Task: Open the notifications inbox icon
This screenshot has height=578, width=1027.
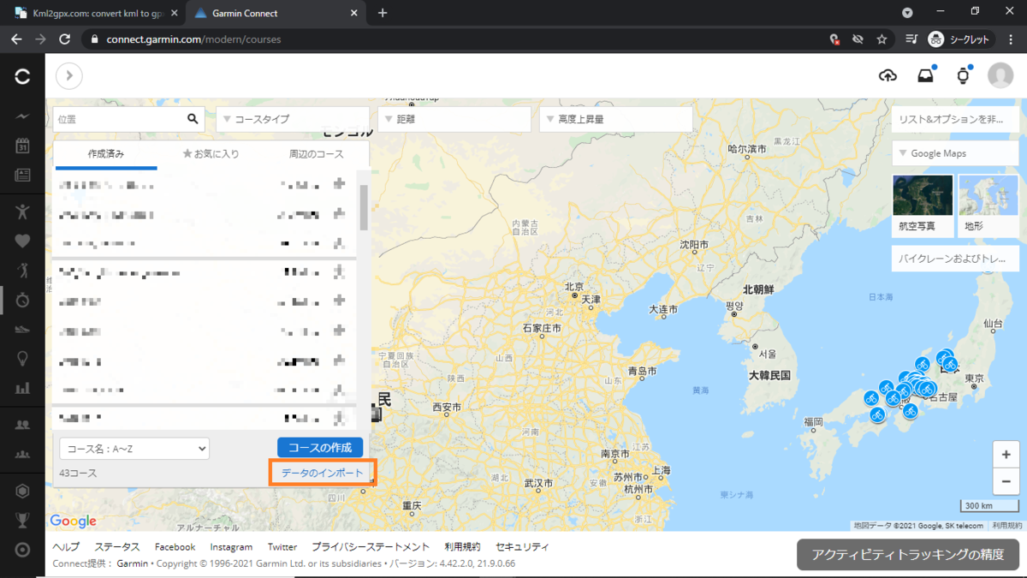Action: [926, 76]
